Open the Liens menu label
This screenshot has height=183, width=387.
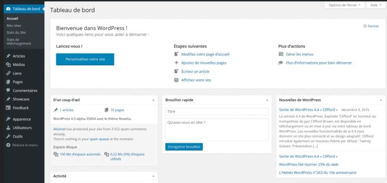[17, 73]
